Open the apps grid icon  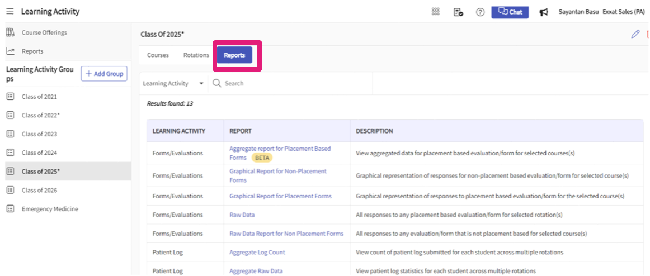[x=436, y=12]
